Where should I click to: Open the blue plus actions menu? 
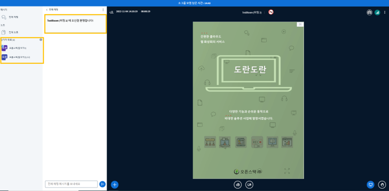pyautogui.click(x=115, y=184)
